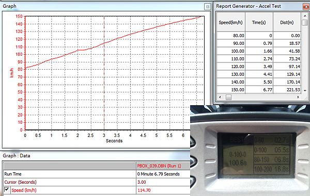Click the report's horizontal scrollbar thumb
Screen dimensions: 310x196
click(228, 97)
